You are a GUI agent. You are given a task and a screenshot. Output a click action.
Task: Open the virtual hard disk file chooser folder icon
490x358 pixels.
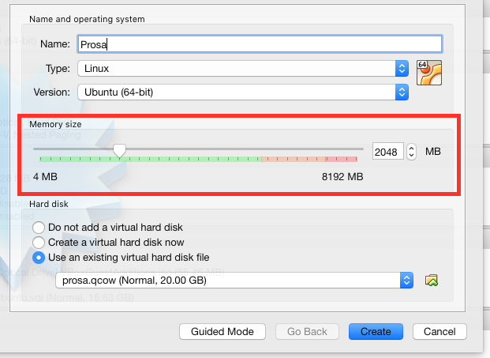432,280
